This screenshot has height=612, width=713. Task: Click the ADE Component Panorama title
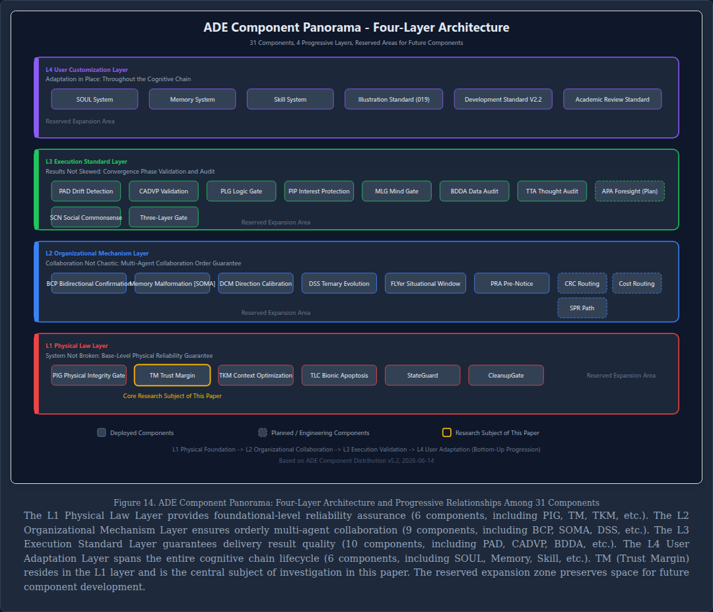356,27
